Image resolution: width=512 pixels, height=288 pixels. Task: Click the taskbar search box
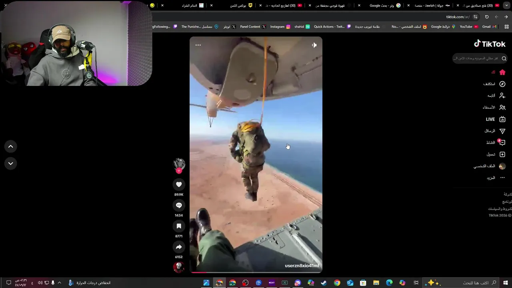462,283
